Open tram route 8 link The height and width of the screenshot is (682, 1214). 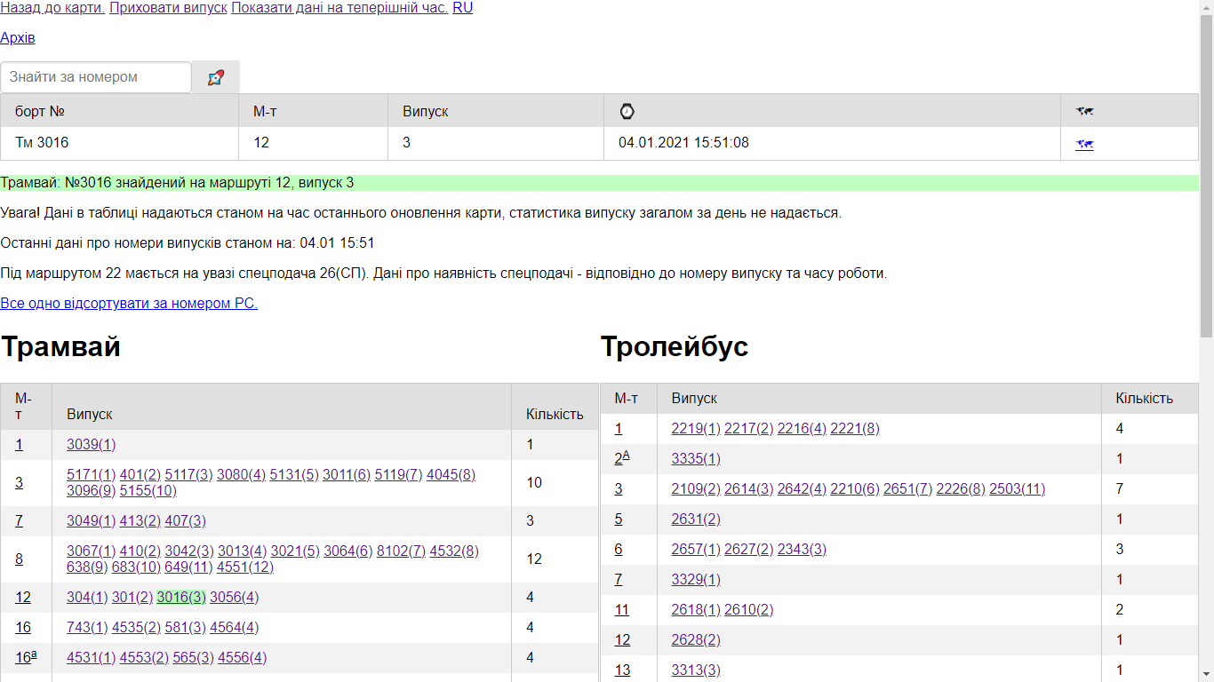[19, 559]
